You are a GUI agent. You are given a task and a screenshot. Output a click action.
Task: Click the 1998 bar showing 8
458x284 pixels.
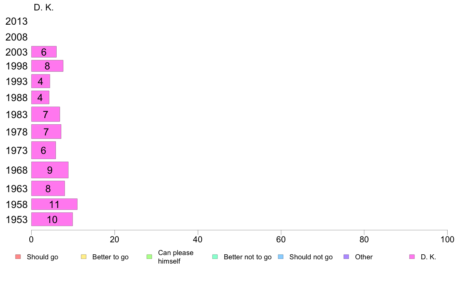tap(47, 66)
